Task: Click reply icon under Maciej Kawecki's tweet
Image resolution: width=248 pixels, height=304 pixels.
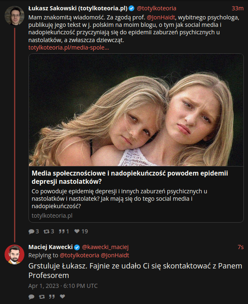Action: 31,297
